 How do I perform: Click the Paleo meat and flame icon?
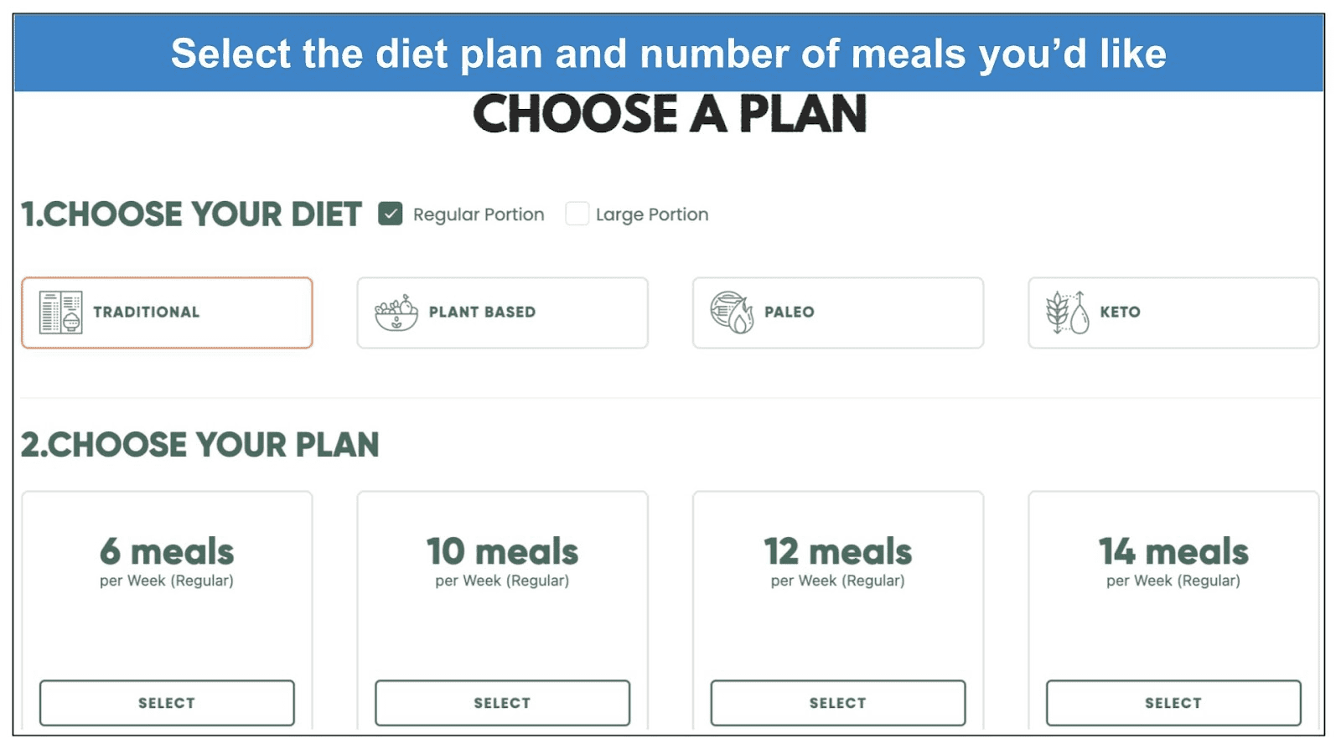pyautogui.click(x=732, y=312)
